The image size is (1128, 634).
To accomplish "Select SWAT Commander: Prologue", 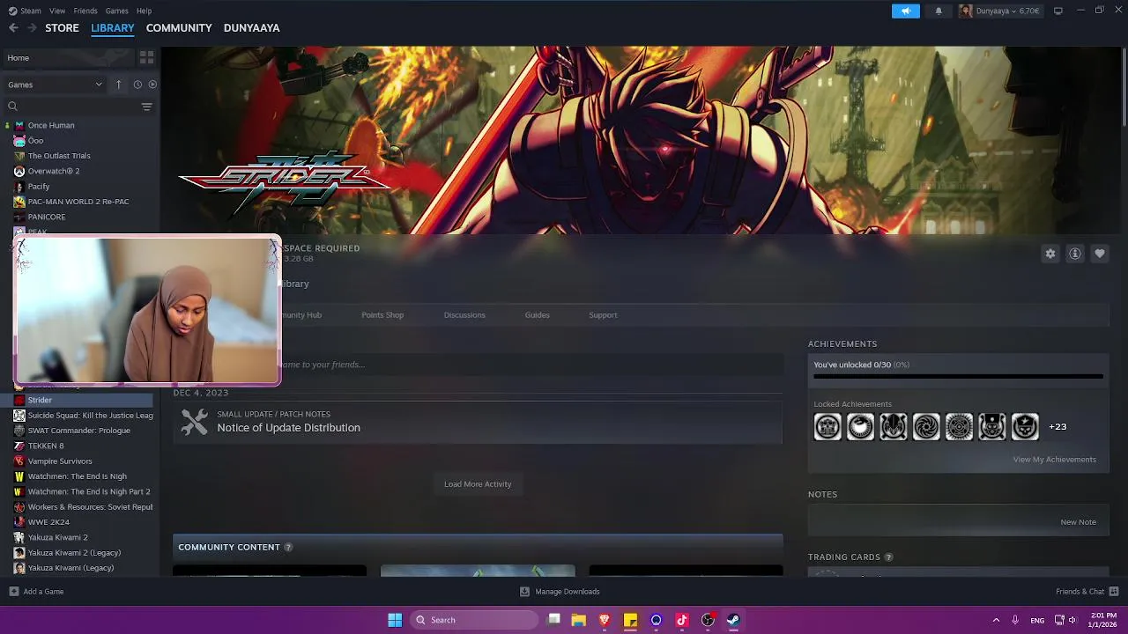I will (x=79, y=431).
